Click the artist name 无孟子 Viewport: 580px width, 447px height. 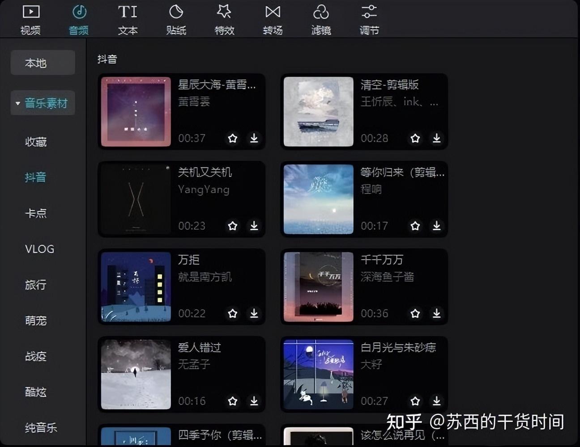(x=194, y=365)
